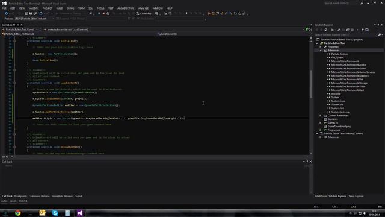Click the Solution Explorer search field
Viewport: 385px width, 217px height.
[x=346, y=35]
